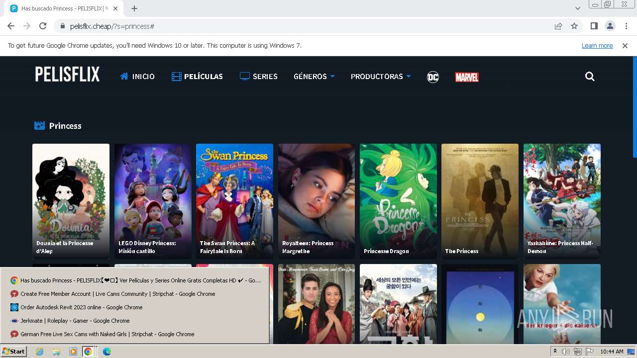This screenshot has height=358, width=637.
Task: Click the PELISFLIX logo
Action: [67, 75]
